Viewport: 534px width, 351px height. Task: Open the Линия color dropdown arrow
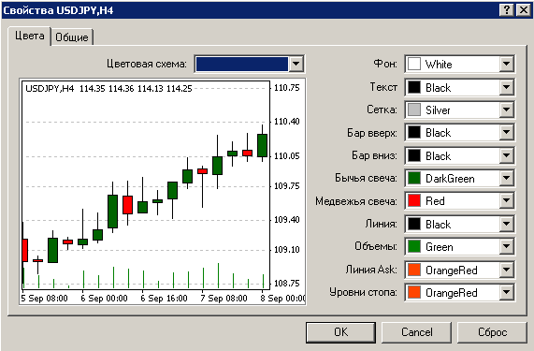coord(506,224)
